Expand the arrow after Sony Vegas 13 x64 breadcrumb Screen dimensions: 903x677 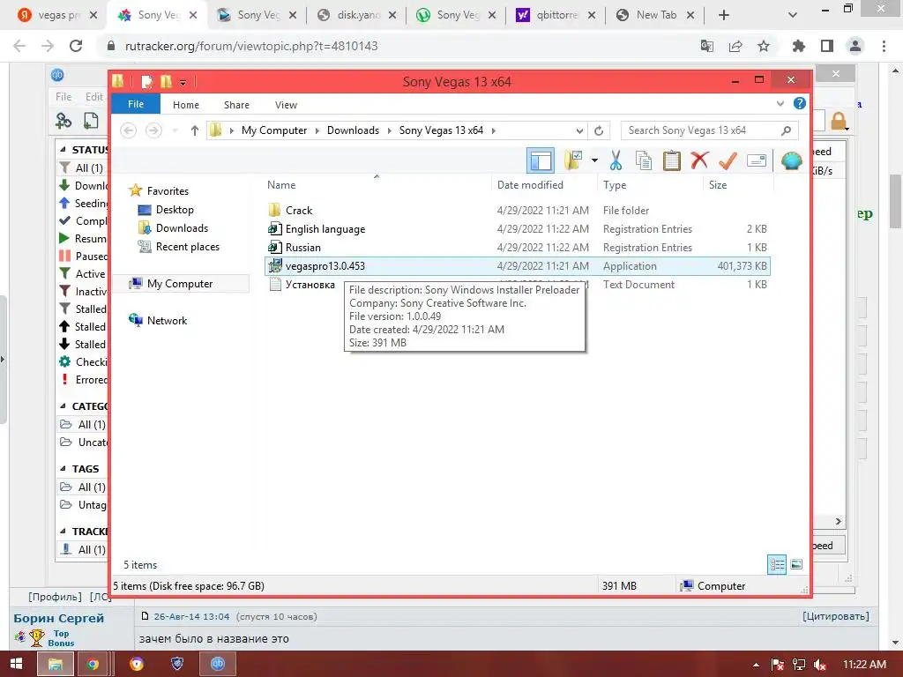(x=494, y=130)
